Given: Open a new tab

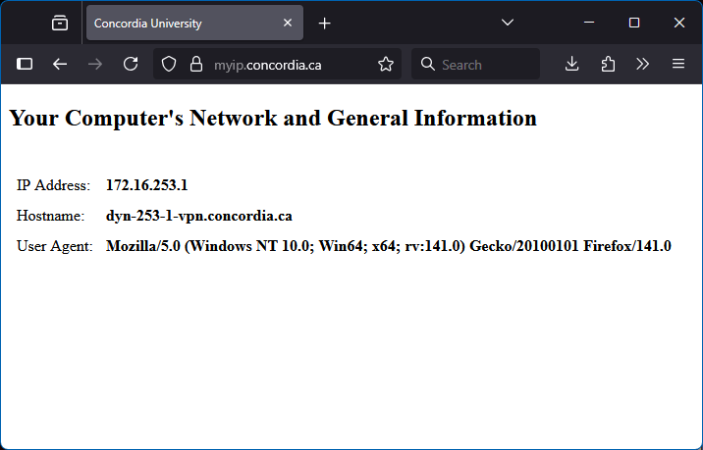Looking at the screenshot, I should [x=325, y=23].
